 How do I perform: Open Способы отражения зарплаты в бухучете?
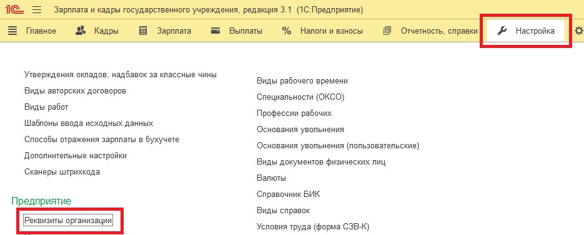(x=102, y=140)
